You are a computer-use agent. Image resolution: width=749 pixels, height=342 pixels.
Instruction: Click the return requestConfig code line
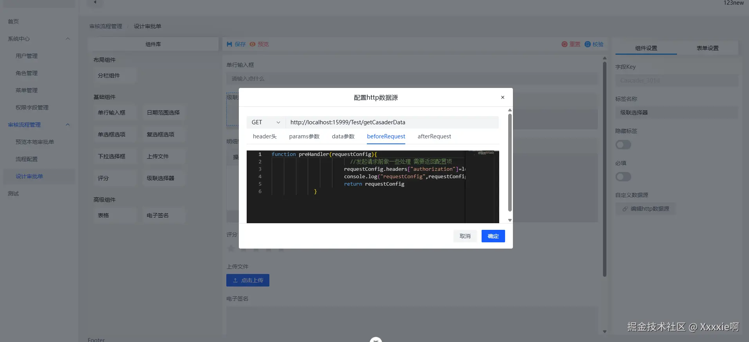pos(374,184)
